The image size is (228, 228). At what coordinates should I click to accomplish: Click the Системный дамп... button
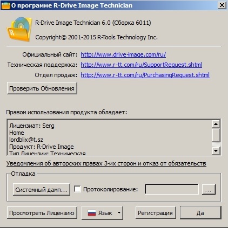coord(42,190)
